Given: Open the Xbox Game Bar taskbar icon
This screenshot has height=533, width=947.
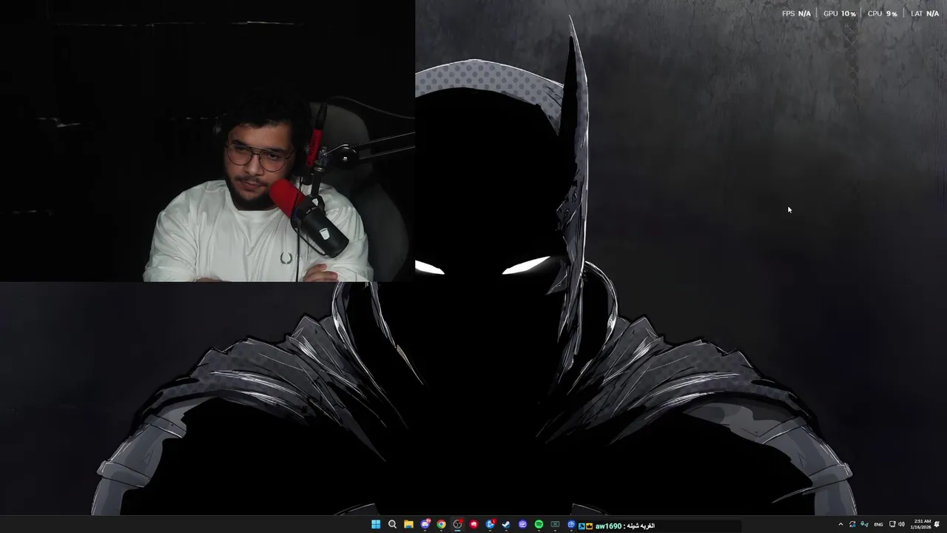Looking at the screenshot, I should 555,525.
